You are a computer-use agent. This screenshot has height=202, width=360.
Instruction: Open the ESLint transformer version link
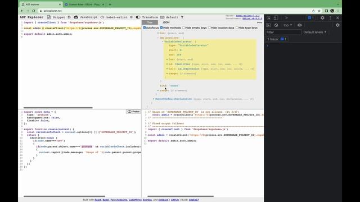coord(252,19)
